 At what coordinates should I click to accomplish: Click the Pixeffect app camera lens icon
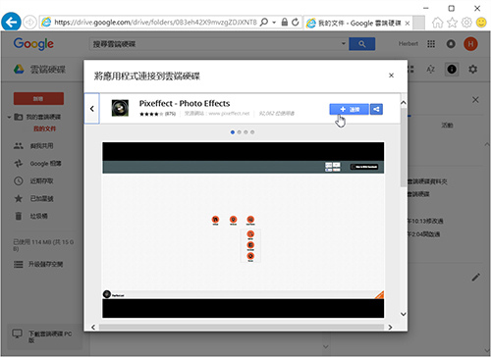tap(120, 108)
